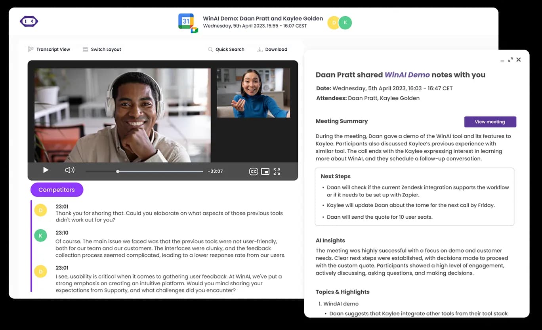Image resolution: width=542 pixels, height=330 pixels.
Task: Click the '1. WindAI demo' topic item
Action: point(338,304)
